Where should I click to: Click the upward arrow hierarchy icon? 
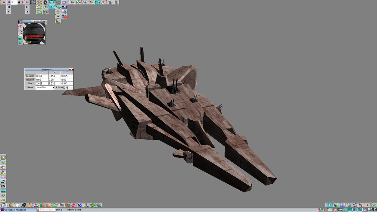click(110, 2)
